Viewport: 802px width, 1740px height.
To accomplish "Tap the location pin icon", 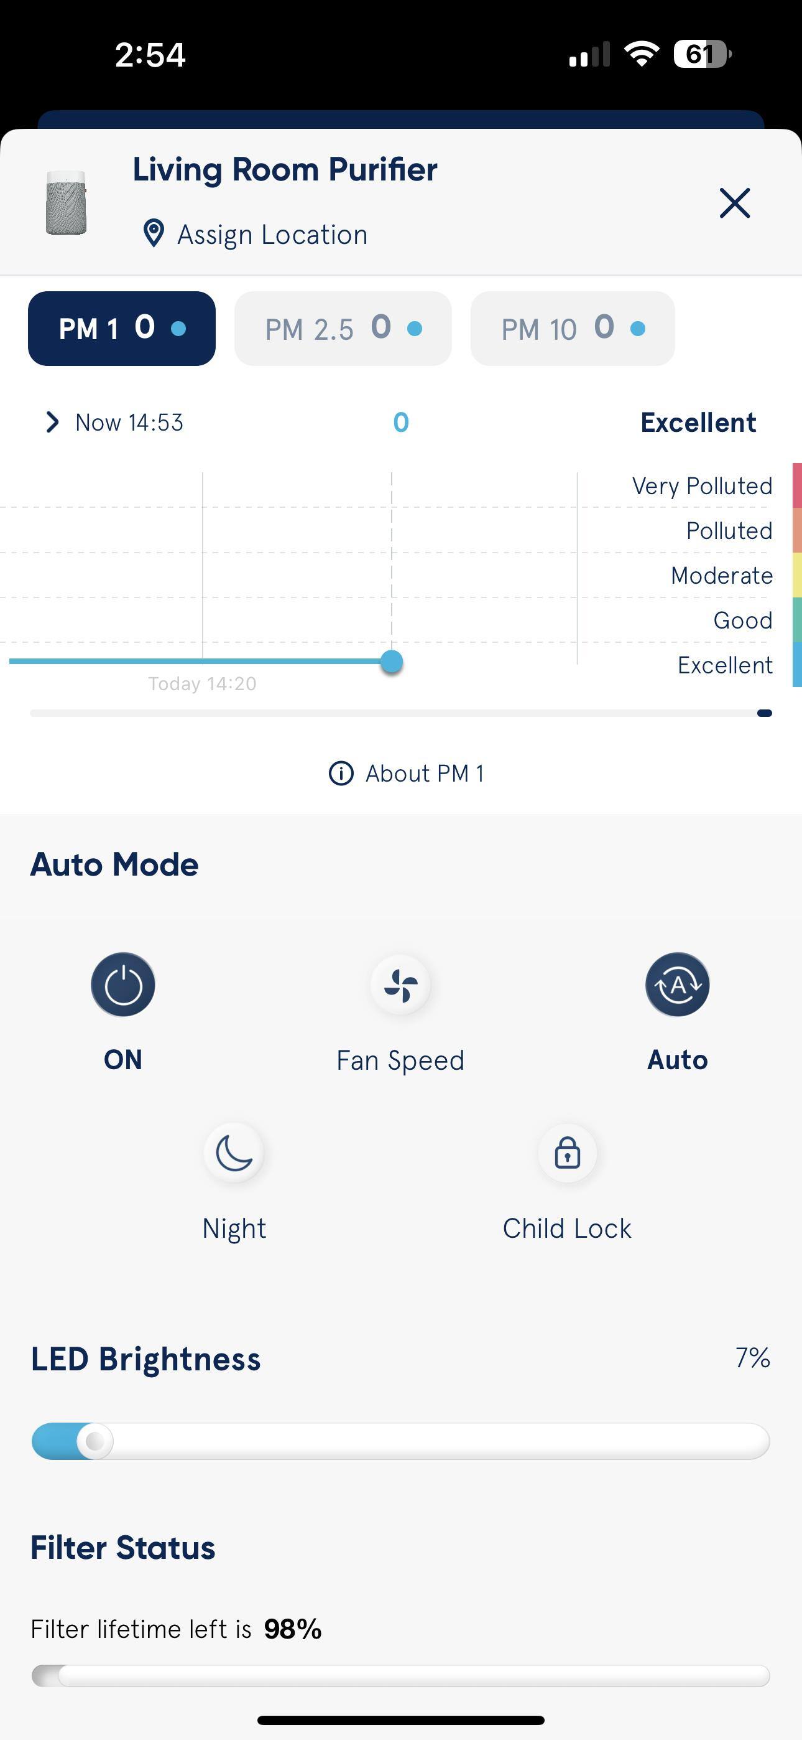I will [x=154, y=234].
